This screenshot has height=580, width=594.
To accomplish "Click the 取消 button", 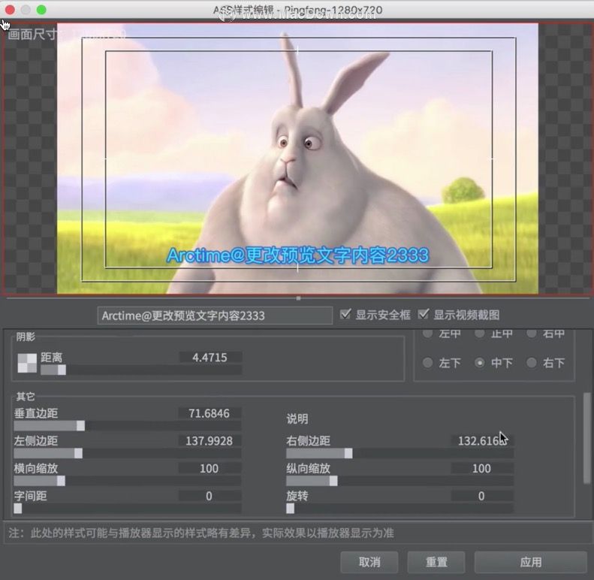I will (369, 562).
